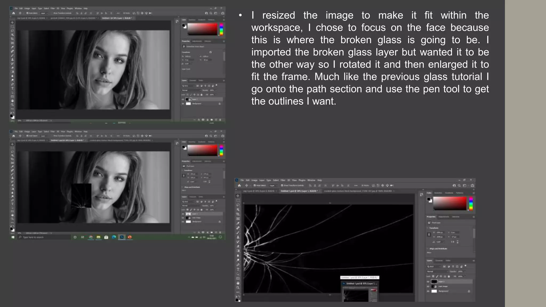This screenshot has width=546, height=307.
Task: Pick a red shade in cracked-glass color field
Action: (450, 204)
